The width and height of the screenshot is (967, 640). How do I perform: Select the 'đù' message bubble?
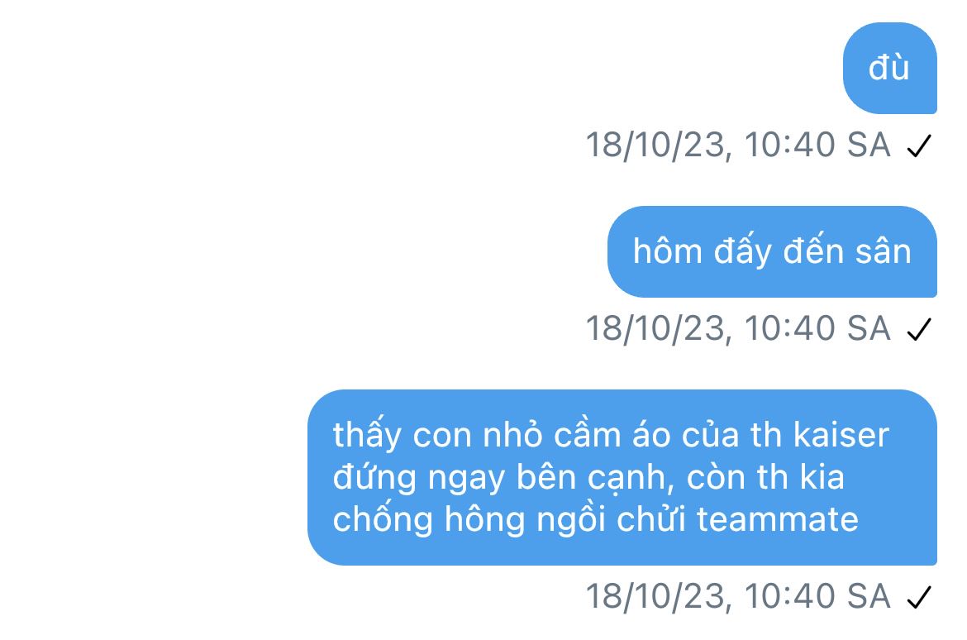(890, 68)
